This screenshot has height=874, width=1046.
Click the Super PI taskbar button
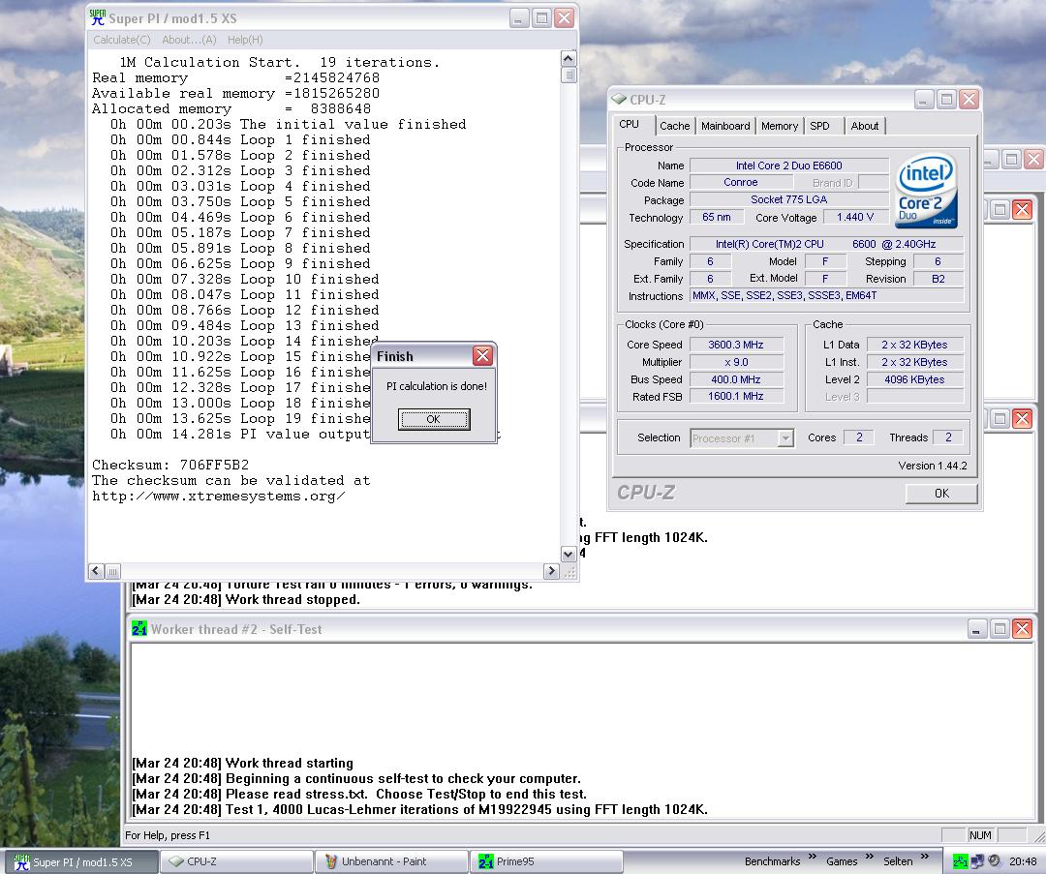(x=82, y=861)
